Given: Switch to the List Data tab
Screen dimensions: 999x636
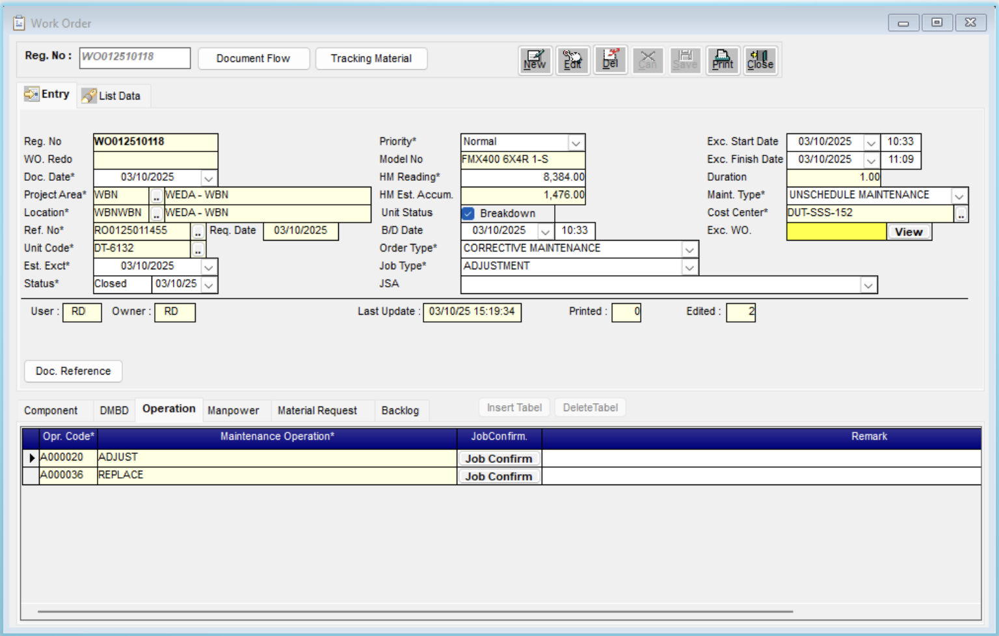Looking at the screenshot, I should click(x=112, y=96).
